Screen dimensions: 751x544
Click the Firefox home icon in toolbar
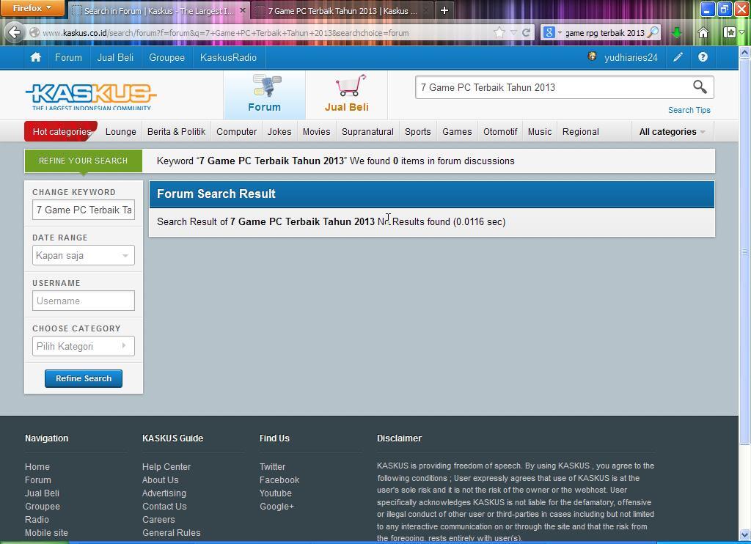point(703,32)
